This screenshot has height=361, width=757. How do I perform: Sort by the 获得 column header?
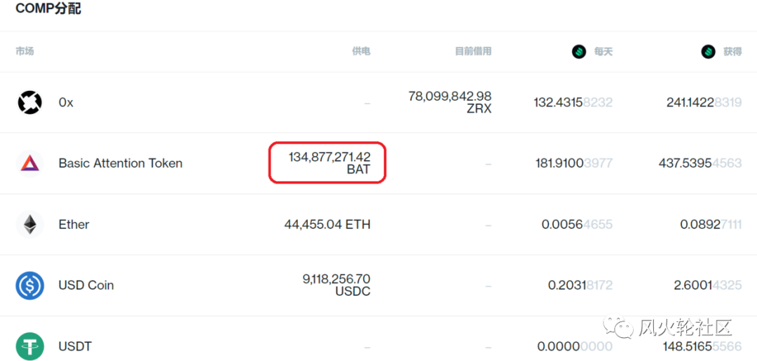tap(732, 52)
